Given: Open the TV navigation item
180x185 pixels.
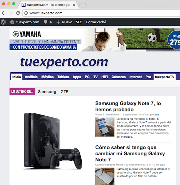Looking at the screenshot, I should [95, 77].
